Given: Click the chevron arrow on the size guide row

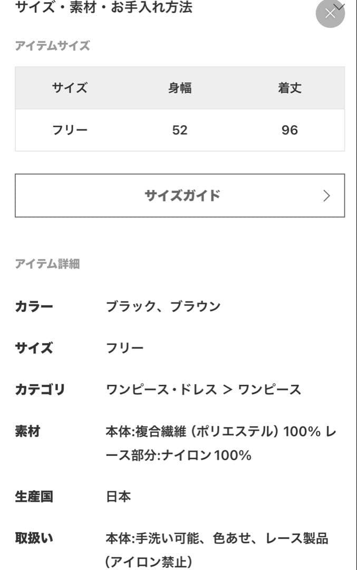Looking at the screenshot, I should [325, 195].
